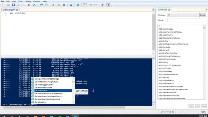Open a script using the folder icon
Viewport: 208px width, 117px height.
coord(8,5)
